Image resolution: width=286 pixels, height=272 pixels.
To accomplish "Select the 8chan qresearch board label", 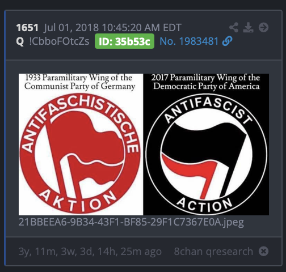I will coord(213,252).
